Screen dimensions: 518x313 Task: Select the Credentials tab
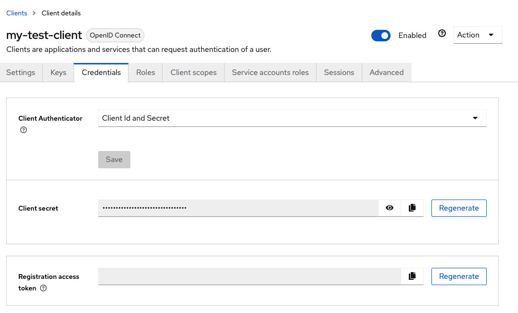pos(101,72)
